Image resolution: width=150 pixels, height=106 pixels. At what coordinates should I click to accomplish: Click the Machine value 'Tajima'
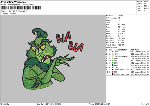pyautogui.click(x=121, y=16)
